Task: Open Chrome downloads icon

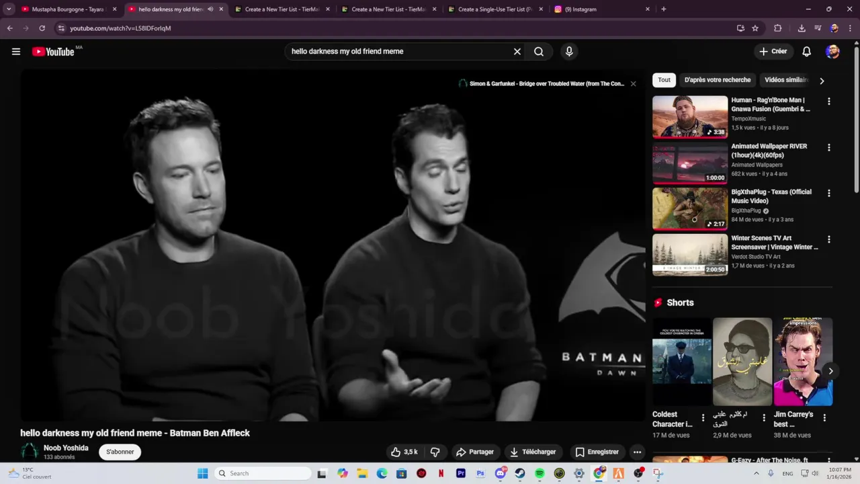Action: pyautogui.click(x=802, y=28)
